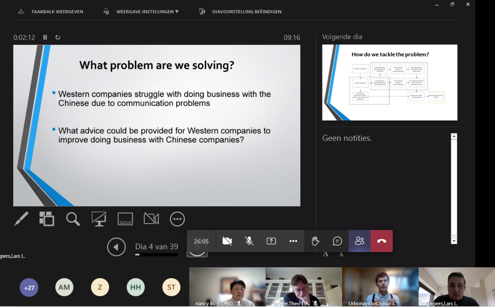Select the pen and laser pointer tool
The width and height of the screenshot is (495, 307).
pos(21,219)
